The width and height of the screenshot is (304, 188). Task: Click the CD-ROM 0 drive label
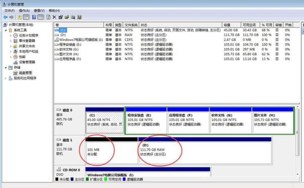coord(71,170)
